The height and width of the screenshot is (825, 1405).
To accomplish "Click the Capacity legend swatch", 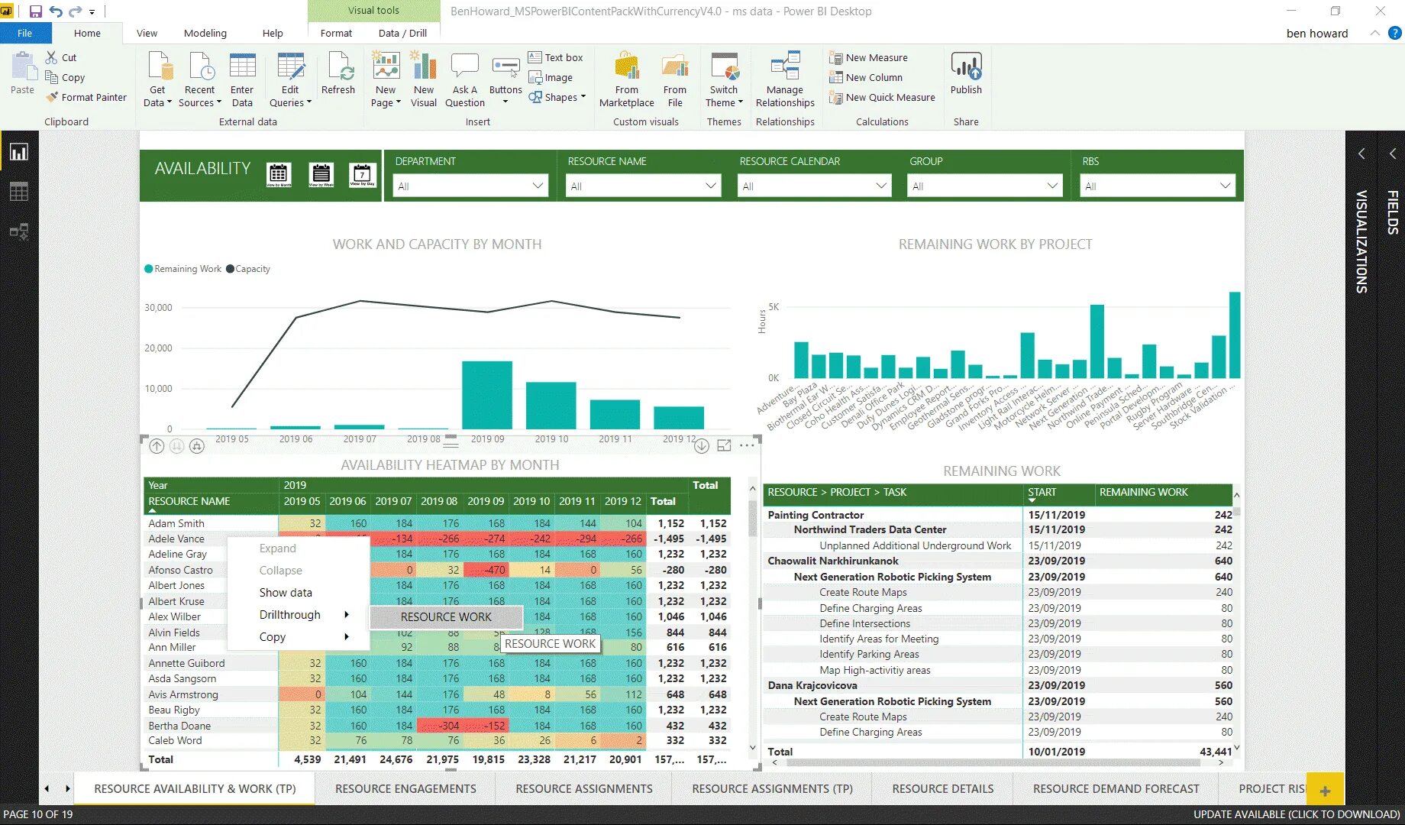I will pos(230,269).
